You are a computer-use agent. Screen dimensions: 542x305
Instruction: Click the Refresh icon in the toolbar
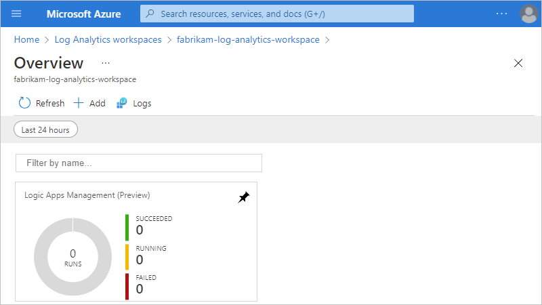25,103
